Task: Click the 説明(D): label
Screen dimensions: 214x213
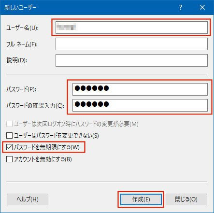Action: (x=16, y=60)
